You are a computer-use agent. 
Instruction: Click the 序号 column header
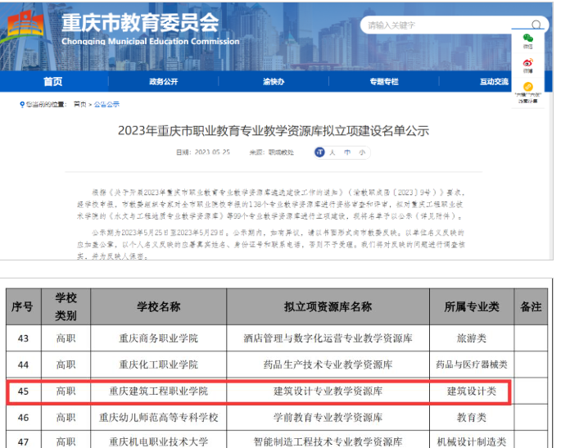pyautogui.click(x=24, y=306)
